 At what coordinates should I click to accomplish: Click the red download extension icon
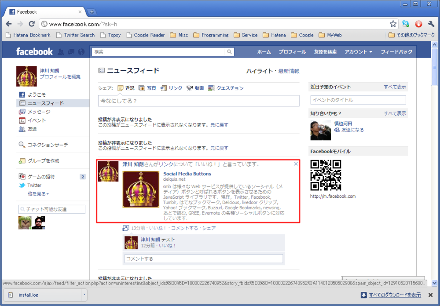coord(418,24)
